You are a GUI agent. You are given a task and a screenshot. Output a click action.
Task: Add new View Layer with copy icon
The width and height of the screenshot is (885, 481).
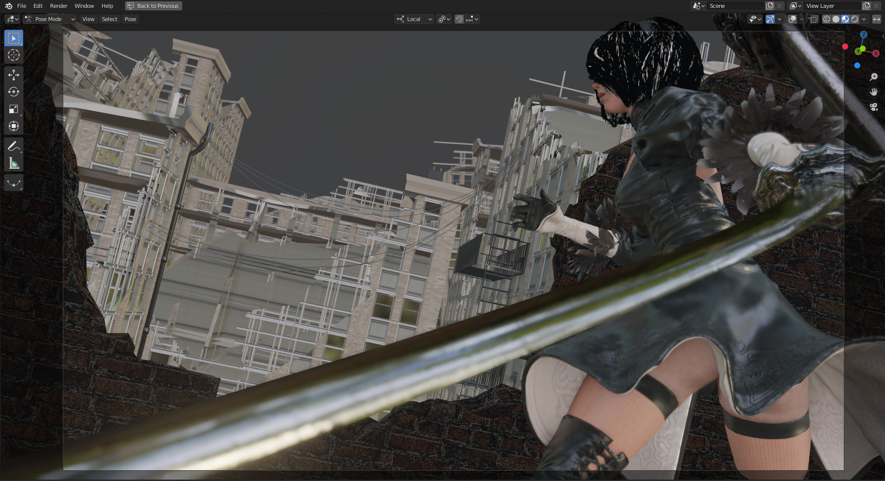coord(866,6)
